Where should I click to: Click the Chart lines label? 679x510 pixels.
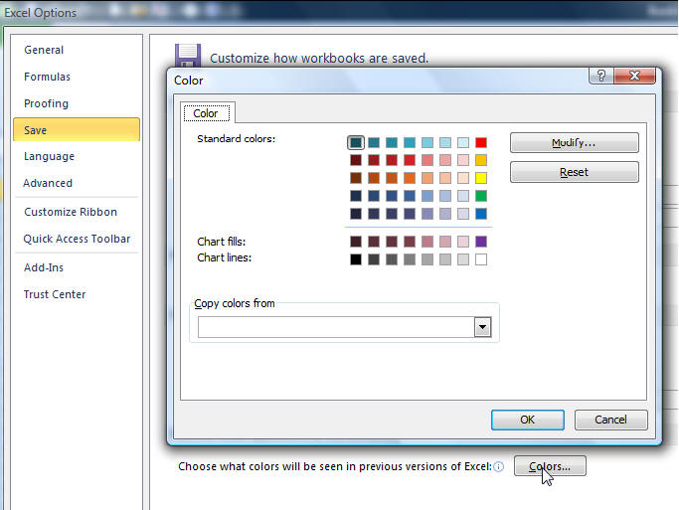click(x=225, y=257)
